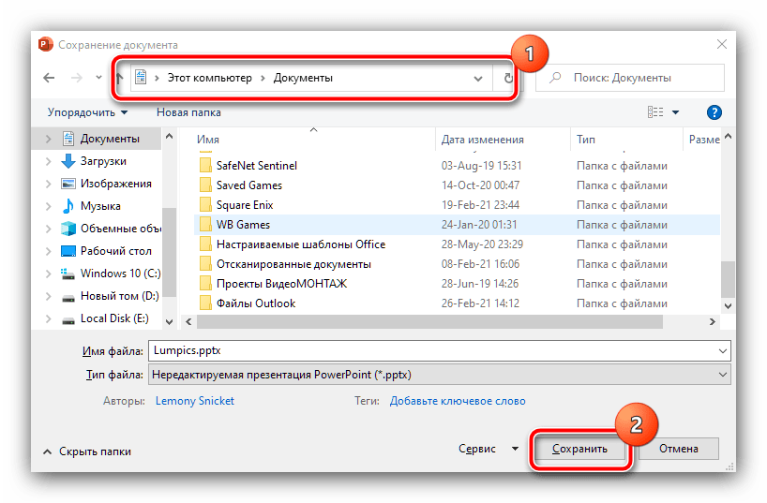Select Windows 10 (C:) drive
The height and width of the screenshot is (503, 767).
pyautogui.click(x=120, y=274)
